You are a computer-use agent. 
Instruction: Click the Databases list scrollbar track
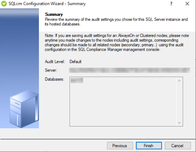click(x=179, y=102)
